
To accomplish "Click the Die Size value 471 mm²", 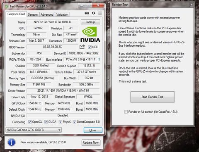I will click(x=71, y=34).
